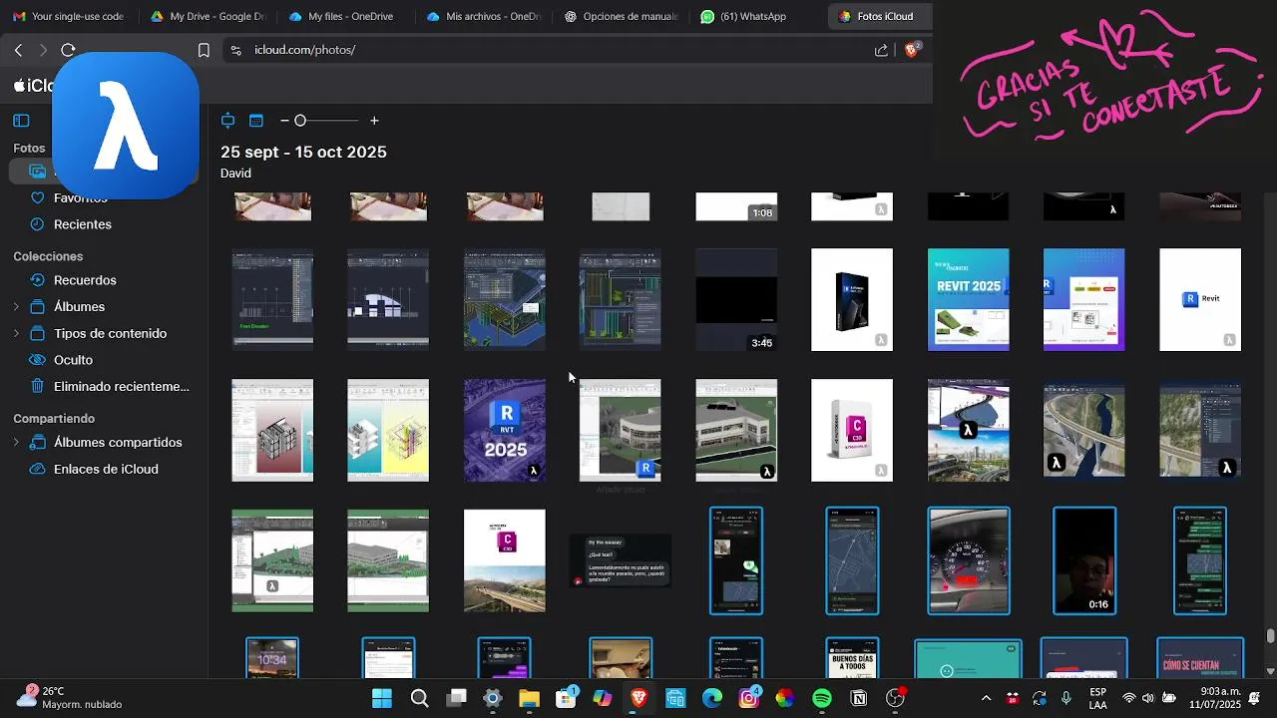This screenshot has height=718, width=1277.
Task: Open Recuerdos collection
Action: tap(85, 280)
